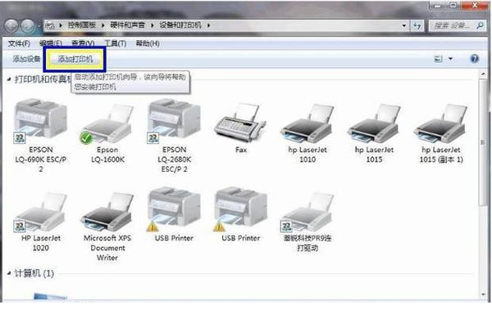Select the Fax device icon
Screen dimensions: 492x314
click(240, 123)
